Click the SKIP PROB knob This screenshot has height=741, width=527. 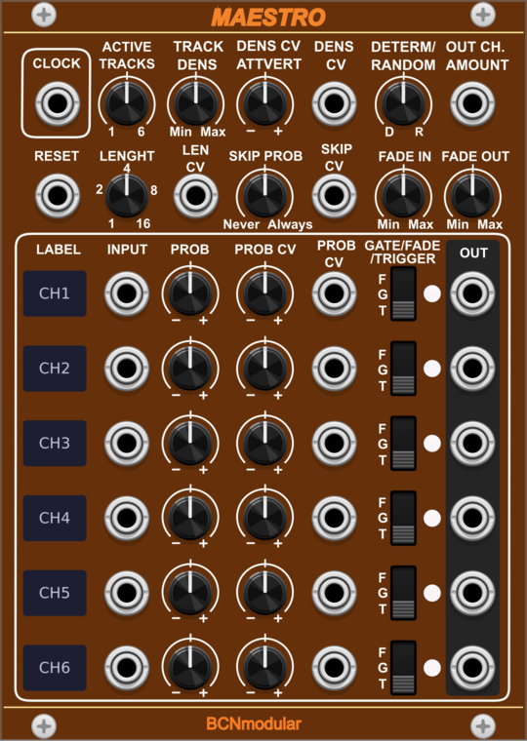pos(264,195)
